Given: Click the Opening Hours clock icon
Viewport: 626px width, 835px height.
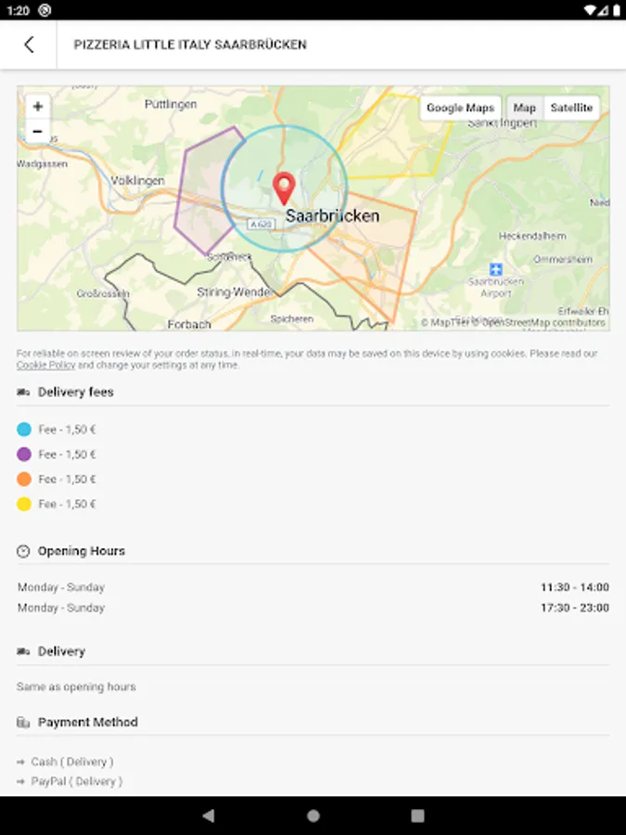Looking at the screenshot, I should (23, 551).
